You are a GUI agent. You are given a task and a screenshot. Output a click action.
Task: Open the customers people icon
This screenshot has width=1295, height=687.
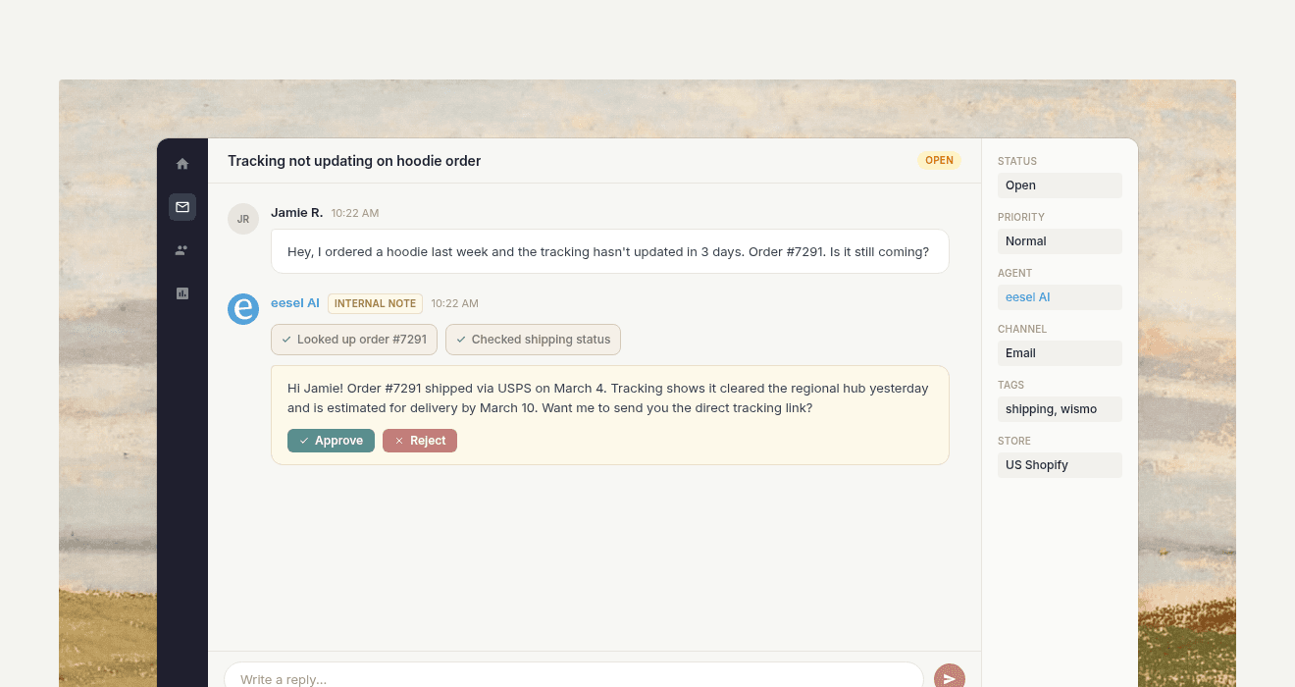(182, 250)
